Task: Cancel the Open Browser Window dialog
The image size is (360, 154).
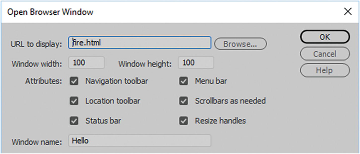Action: pos(325,54)
